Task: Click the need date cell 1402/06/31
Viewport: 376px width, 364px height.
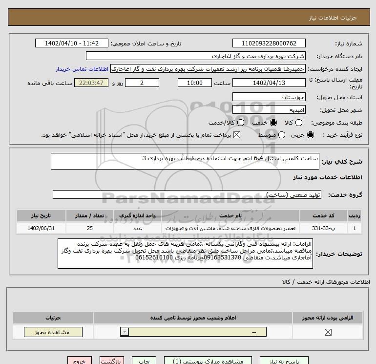Action: click(41, 228)
